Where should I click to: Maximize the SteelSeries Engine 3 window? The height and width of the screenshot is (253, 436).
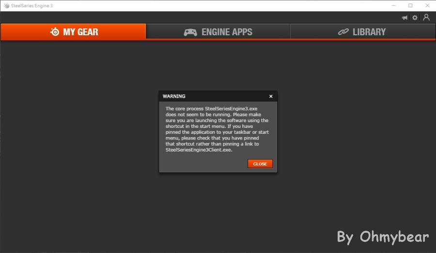click(x=410, y=5)
